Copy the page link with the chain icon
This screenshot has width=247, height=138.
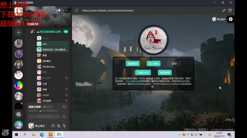point(224,10)
